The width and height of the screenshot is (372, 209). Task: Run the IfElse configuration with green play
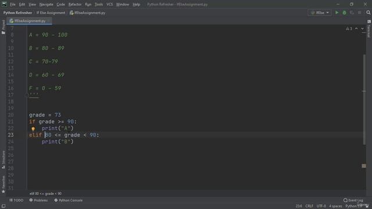point(337,13)
